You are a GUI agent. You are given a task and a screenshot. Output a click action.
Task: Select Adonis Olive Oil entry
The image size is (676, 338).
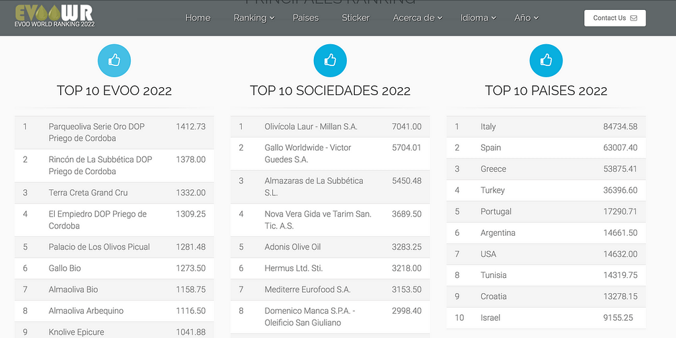(293, 247)
